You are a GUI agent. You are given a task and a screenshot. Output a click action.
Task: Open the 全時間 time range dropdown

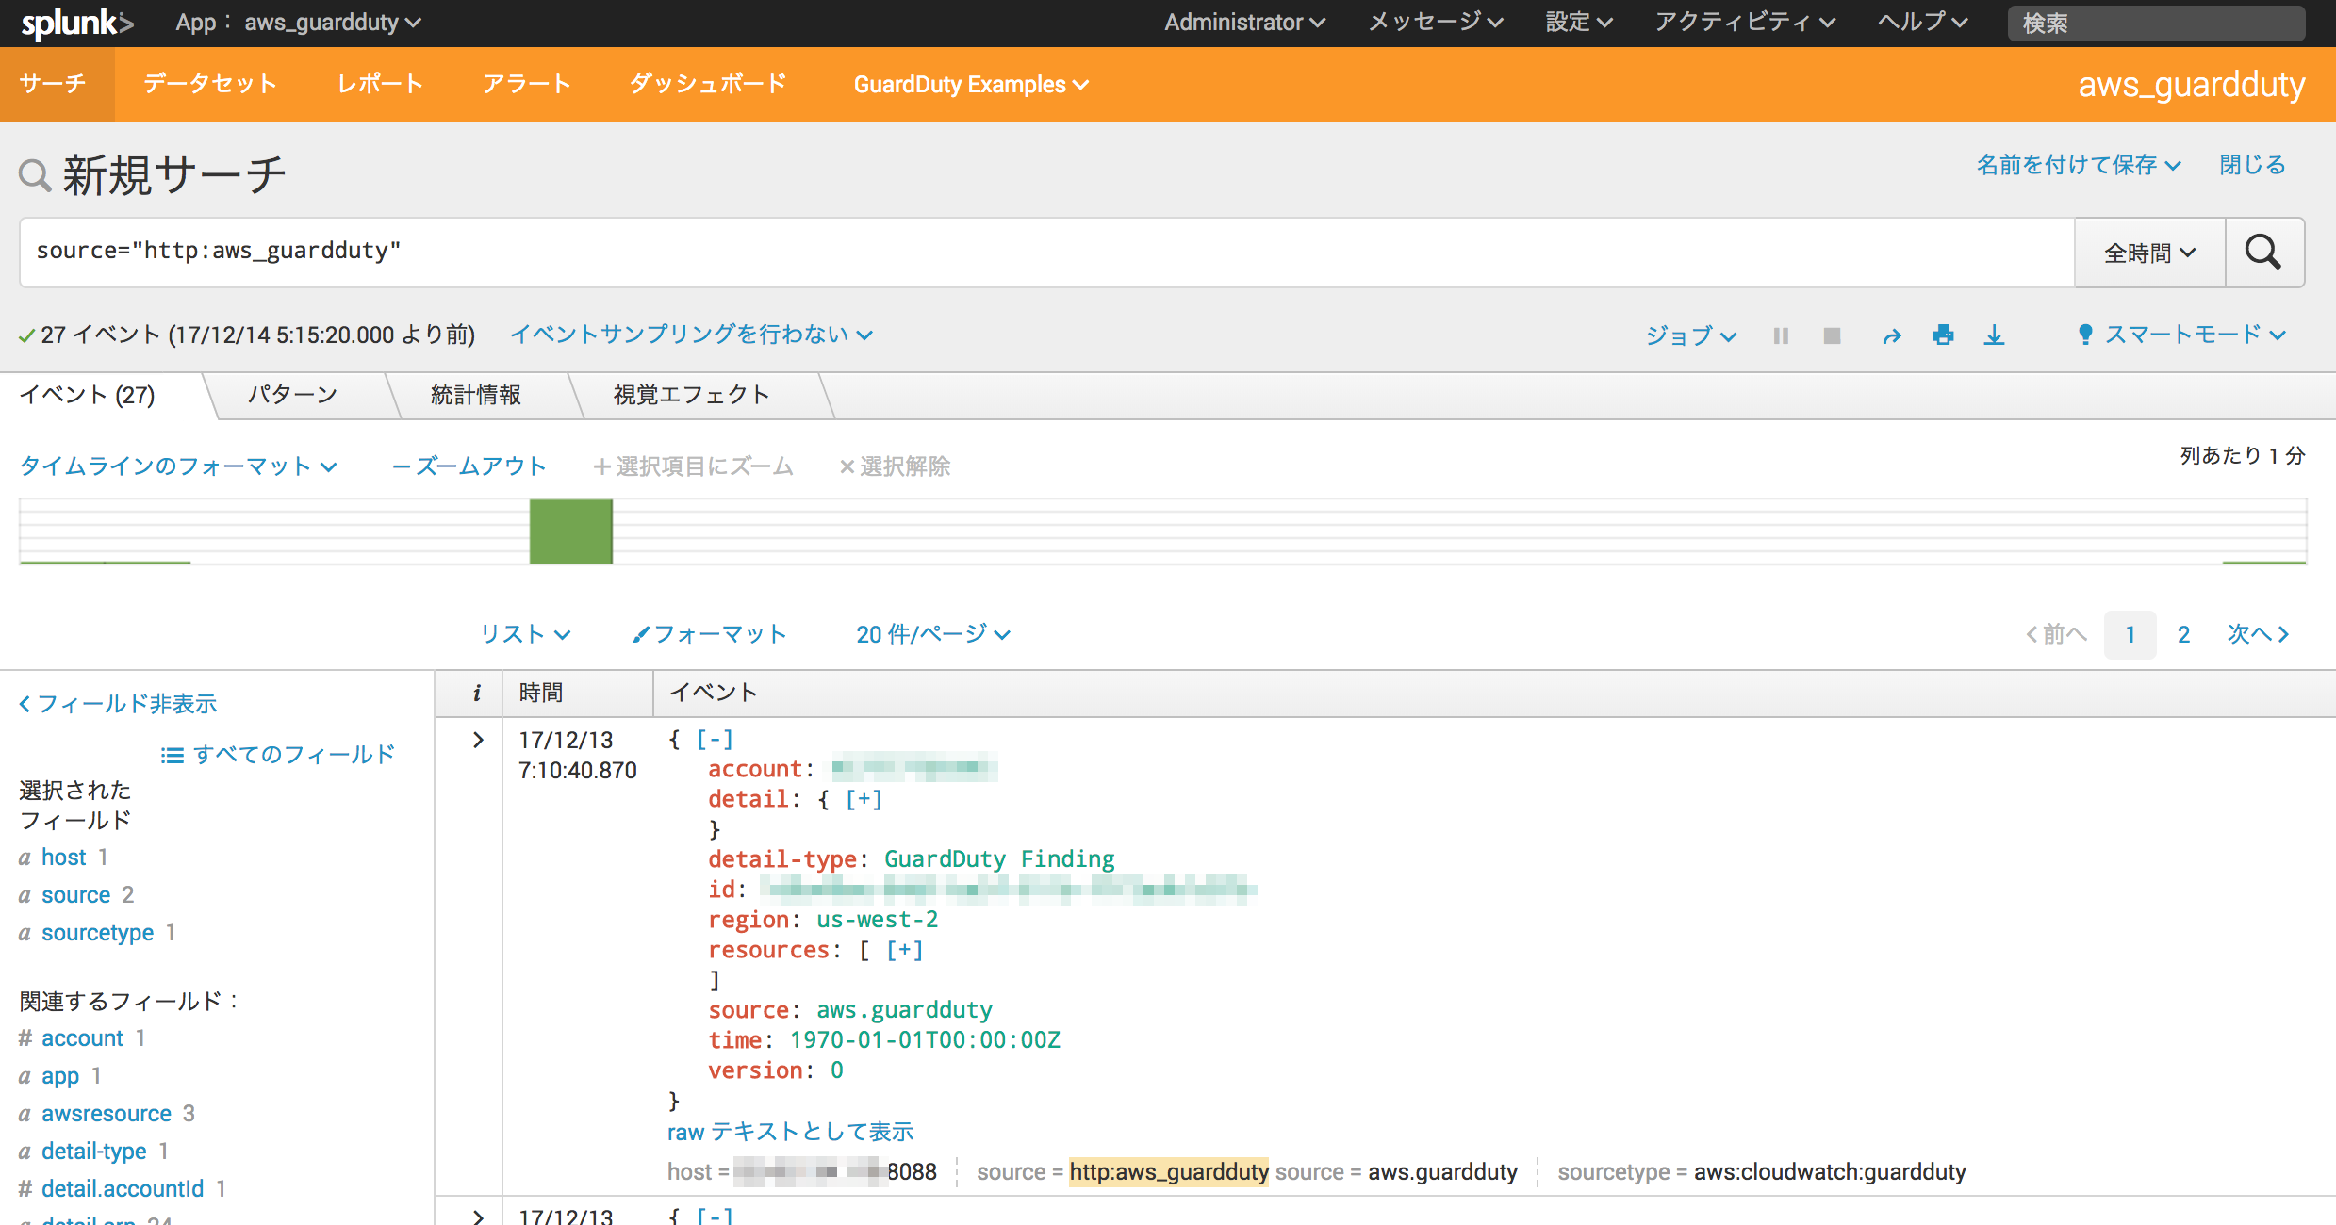(x=2149, y=253)
